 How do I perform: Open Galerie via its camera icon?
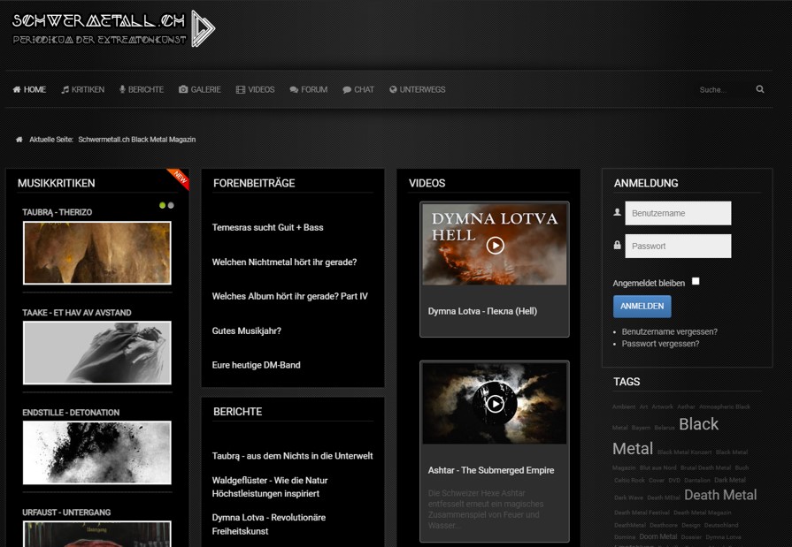[183, 89]
